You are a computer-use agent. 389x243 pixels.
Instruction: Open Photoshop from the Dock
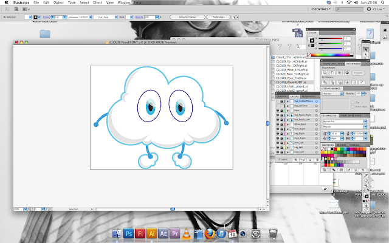pyautogui.click(x=128, y=233)
